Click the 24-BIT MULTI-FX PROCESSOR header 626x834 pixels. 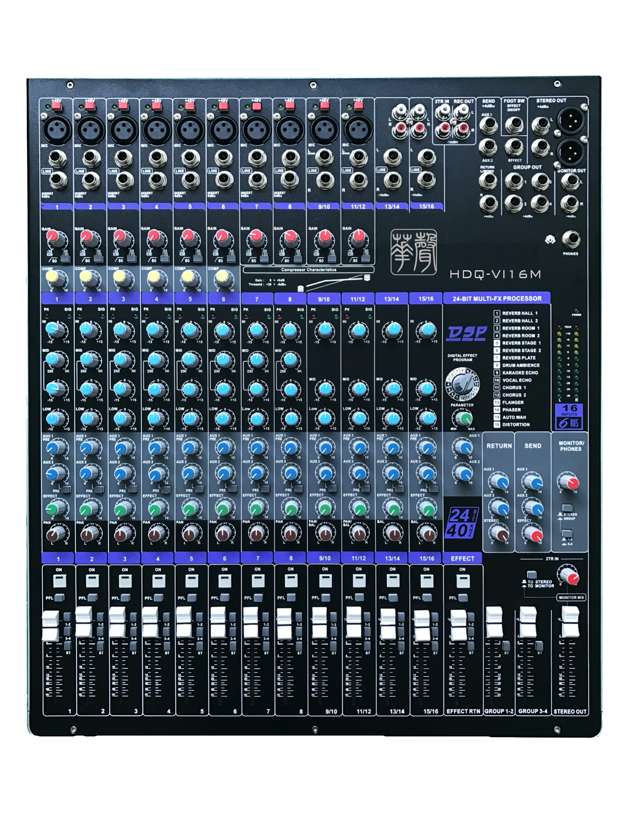497,299
